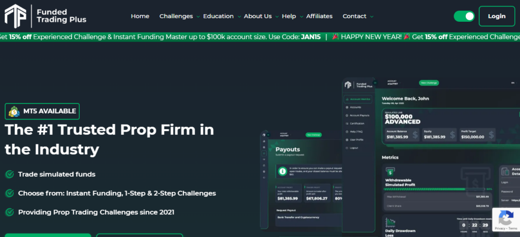Click checkmark icon beside Trade simulated funds
Viewport: 520px width, 237px height.
[x=9, y=174]
